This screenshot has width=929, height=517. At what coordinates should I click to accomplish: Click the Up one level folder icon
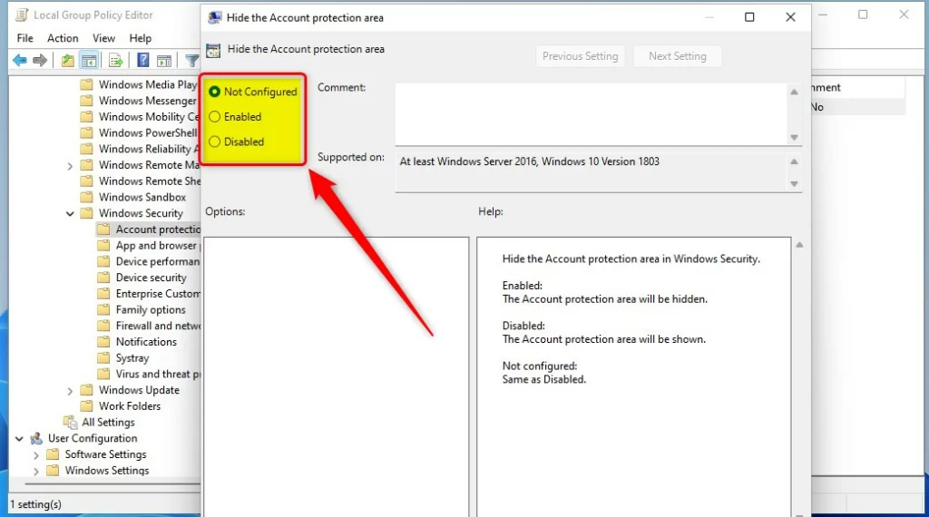[67, 60]
